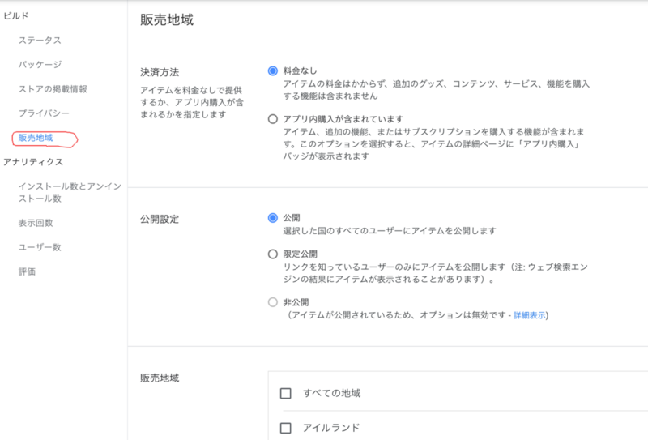
Task: Choose 限定公開 visibility radio button
Action: click(x=273, y=254)
